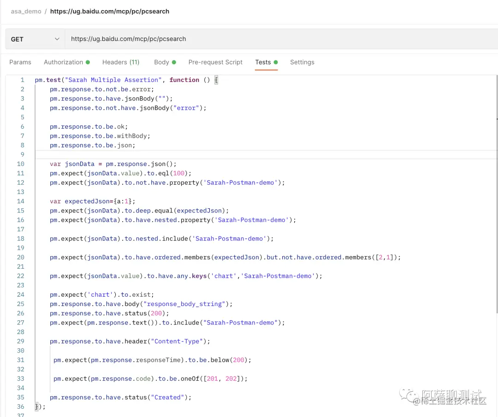Click line with pm.response.text() include
498x417 pixels.
[x=167, y=323]
